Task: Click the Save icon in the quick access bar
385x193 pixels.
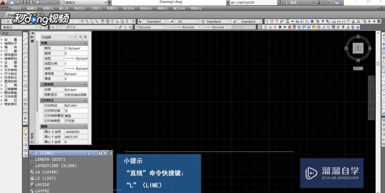Action: (x=25, y=2)
